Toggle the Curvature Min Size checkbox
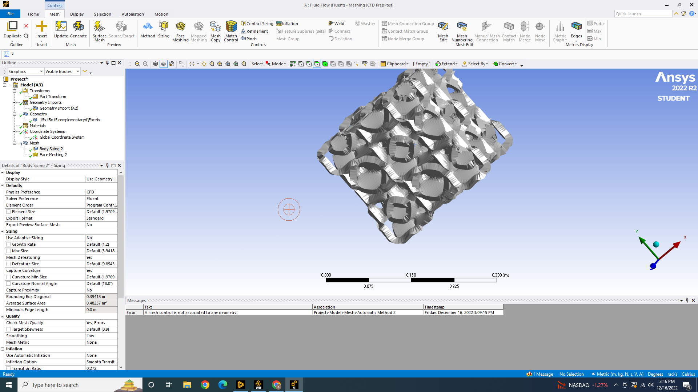Image resolution: width=698 pixels, height=392 pixels. click(8, 277)
